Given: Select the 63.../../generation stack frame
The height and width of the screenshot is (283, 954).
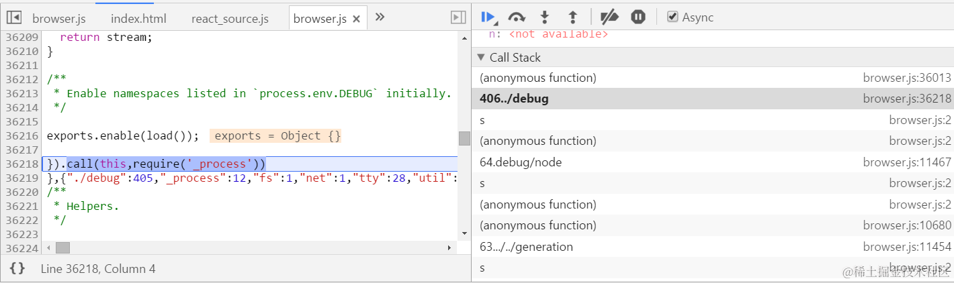Looking at the screenshot, I should click(x=713, y=247).
